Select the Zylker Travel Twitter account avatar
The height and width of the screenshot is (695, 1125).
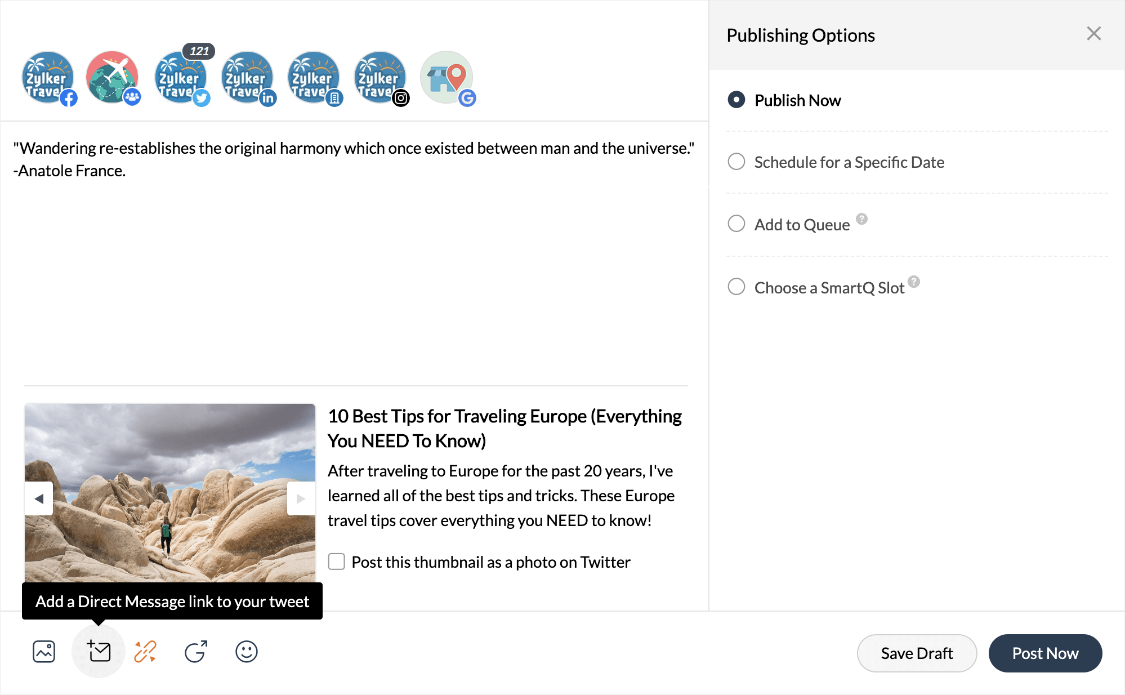pos(181,77)
